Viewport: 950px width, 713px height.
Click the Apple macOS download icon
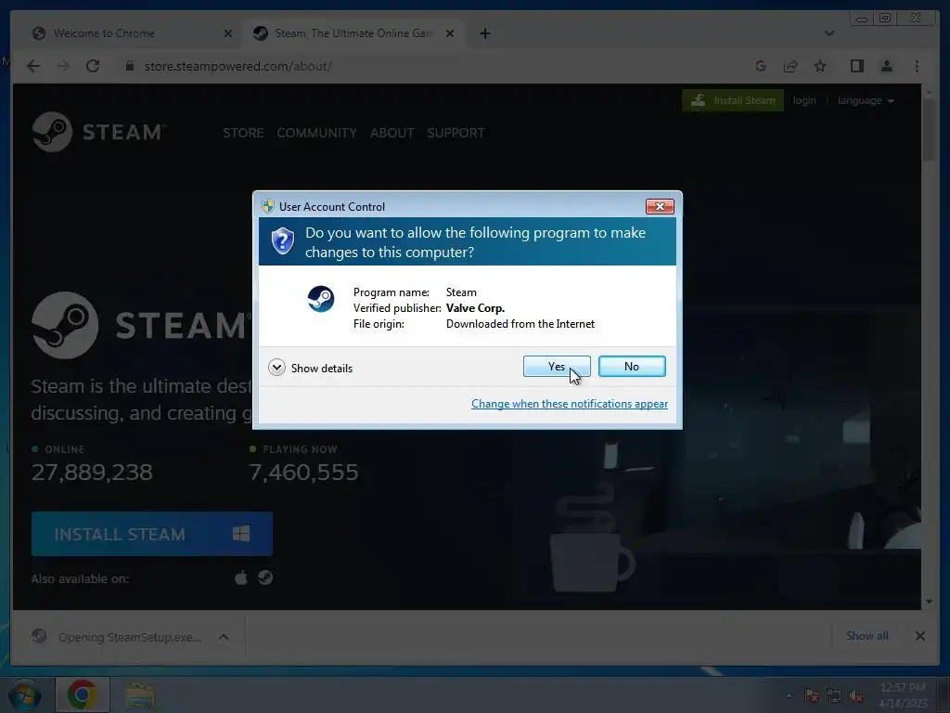click(241, 577)
